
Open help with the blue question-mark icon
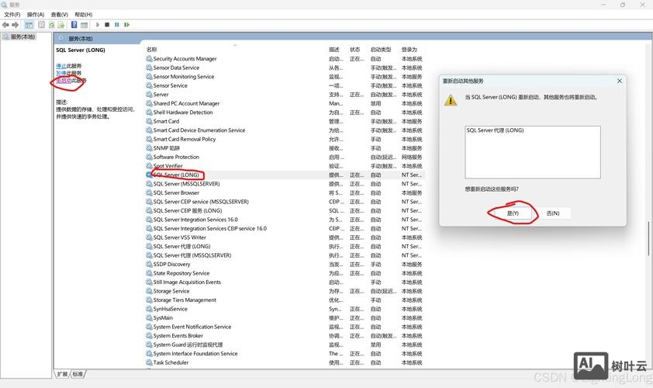(74, 25)
